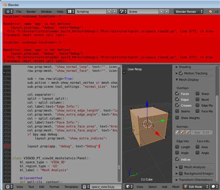Enable loop normals display icon

tap(182, 132)
